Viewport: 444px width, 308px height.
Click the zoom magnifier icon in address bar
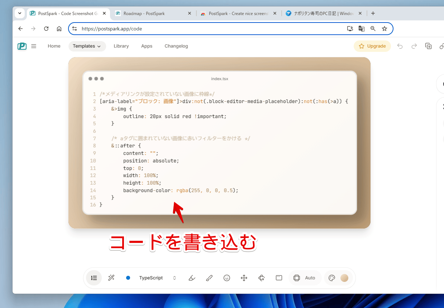373,29
